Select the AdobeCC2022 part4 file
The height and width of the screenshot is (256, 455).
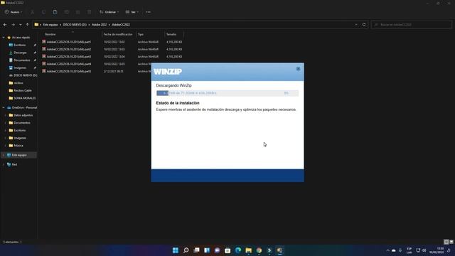tap(69, 64)
